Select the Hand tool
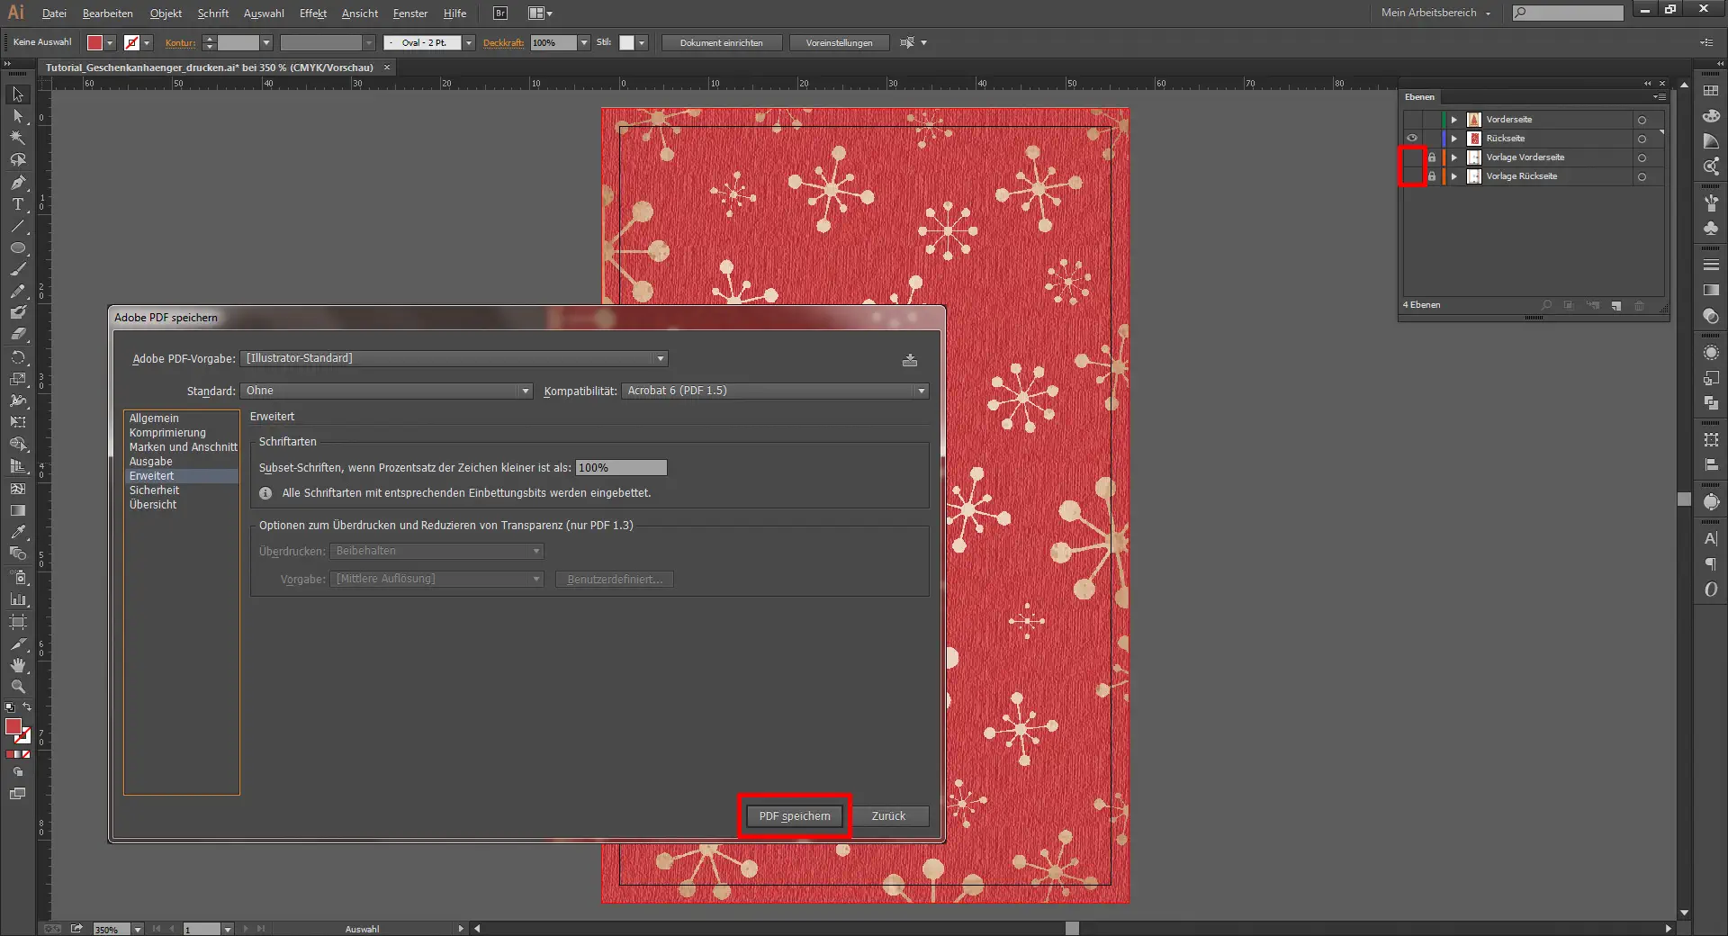The height and width of the screenshot is (936, 1728). (17, 665)
